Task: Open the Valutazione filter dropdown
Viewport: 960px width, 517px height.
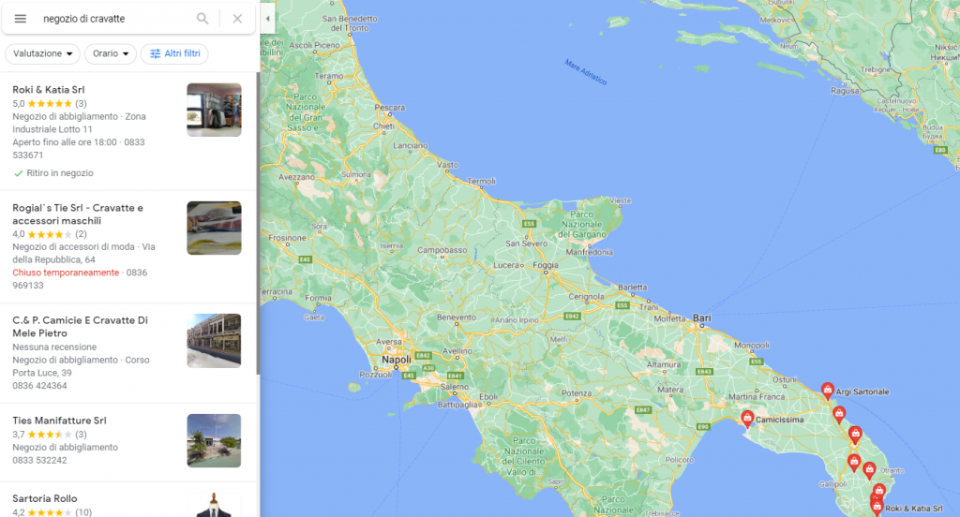Action: (x=42, y=53)
